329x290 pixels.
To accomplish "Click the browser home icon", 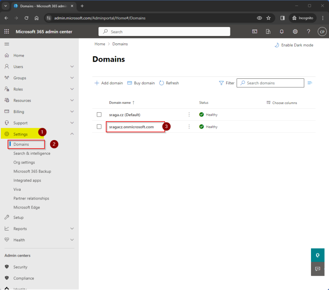I will coord(36,18).
